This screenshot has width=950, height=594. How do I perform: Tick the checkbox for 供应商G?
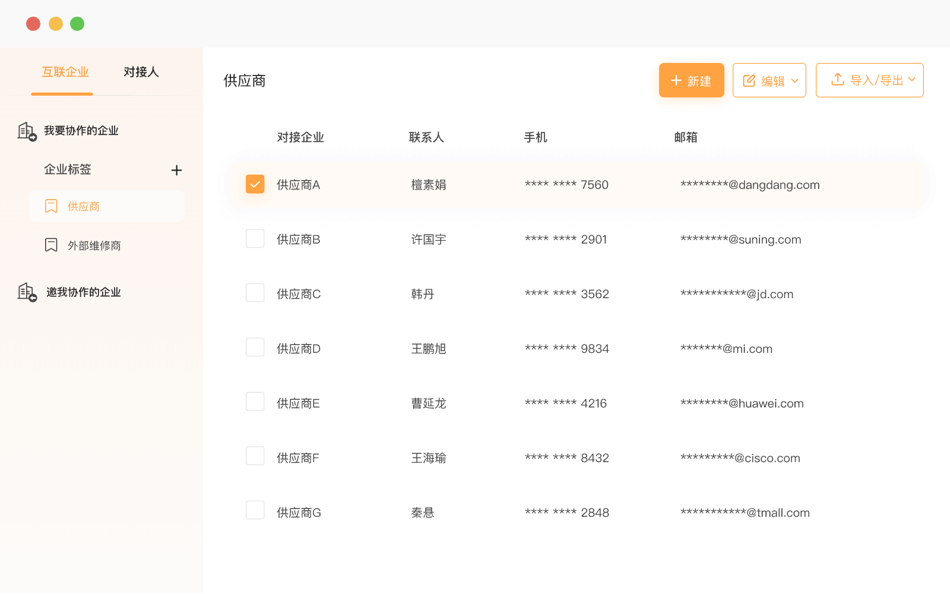(x=255, y=510)
